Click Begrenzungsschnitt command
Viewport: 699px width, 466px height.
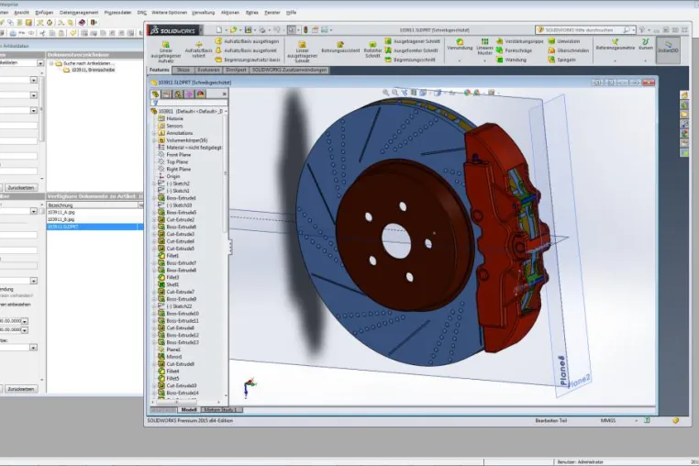click(410, 60)
